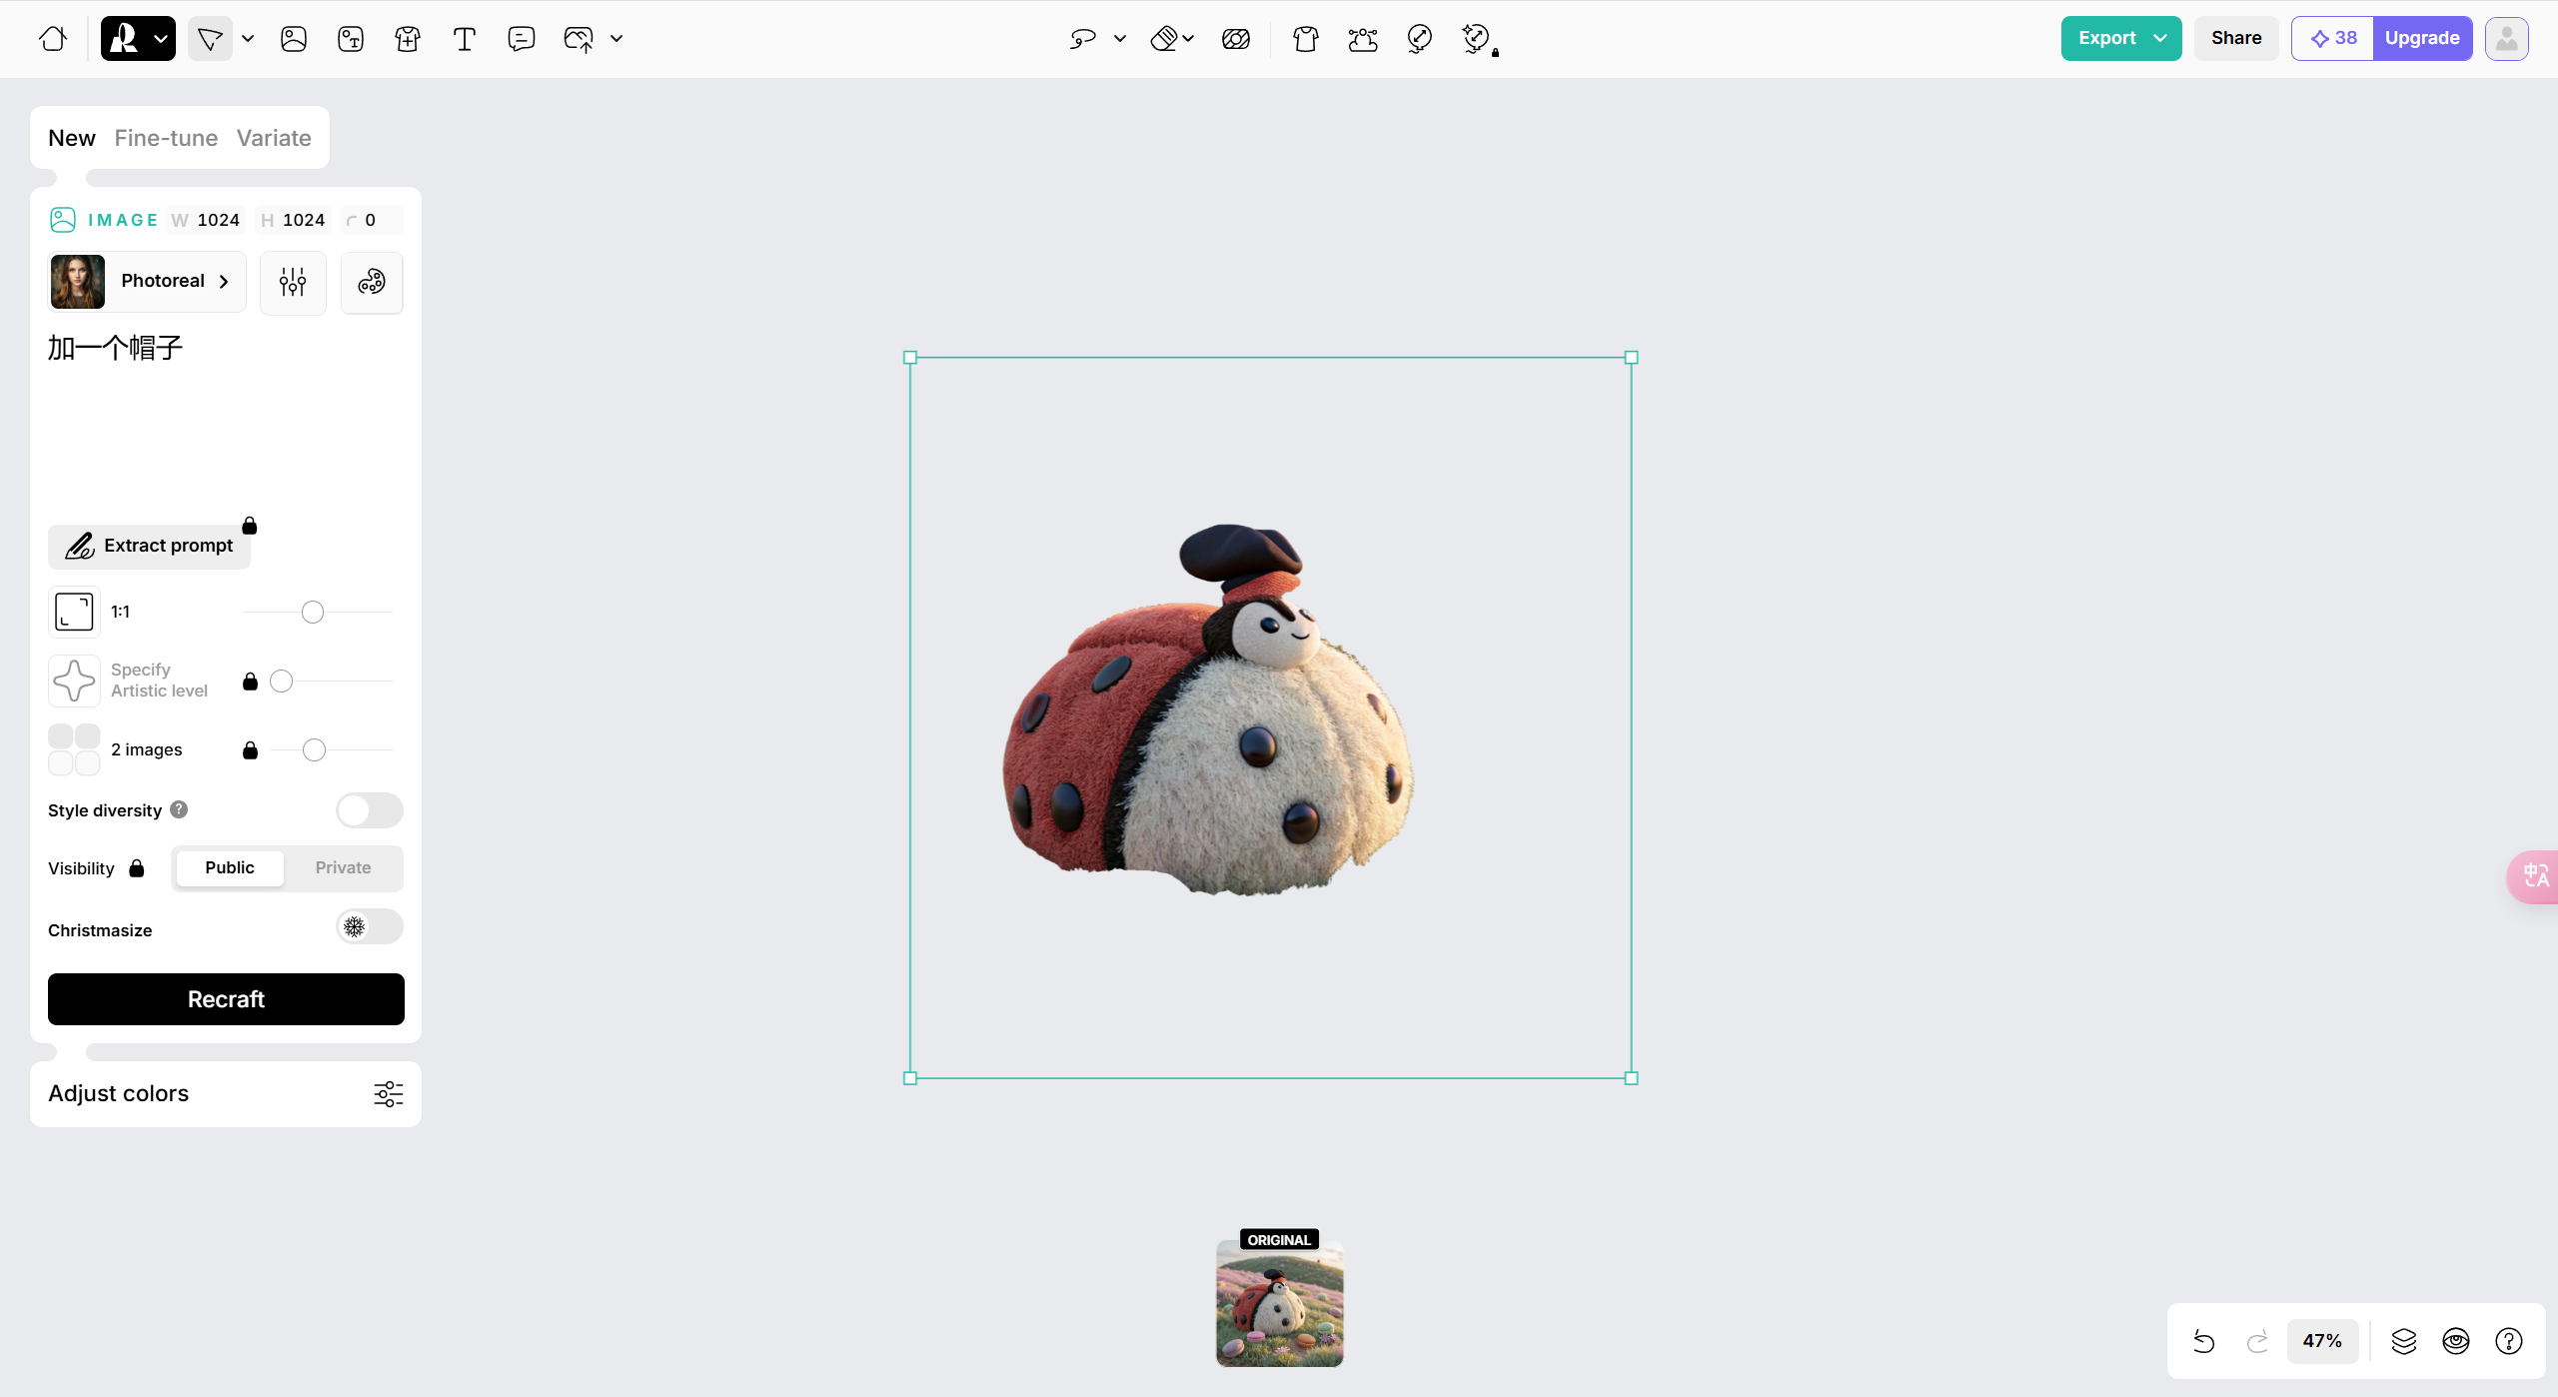The width and height of the screenshot is (2558, 1397).
Task: Switch to the Fine-tune tab
Action: [166, 138]
